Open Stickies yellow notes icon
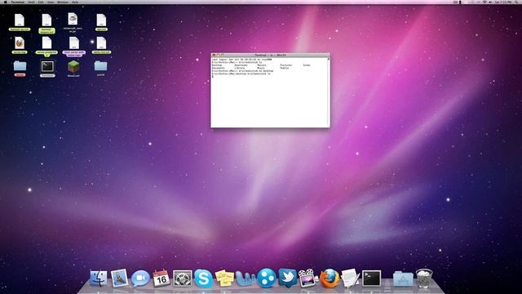This screenshot has width=522, height=294. coord(224,278)
